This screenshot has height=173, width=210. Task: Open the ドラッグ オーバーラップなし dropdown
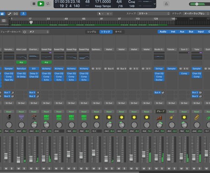pyautogui.click(x=196, y=14)
